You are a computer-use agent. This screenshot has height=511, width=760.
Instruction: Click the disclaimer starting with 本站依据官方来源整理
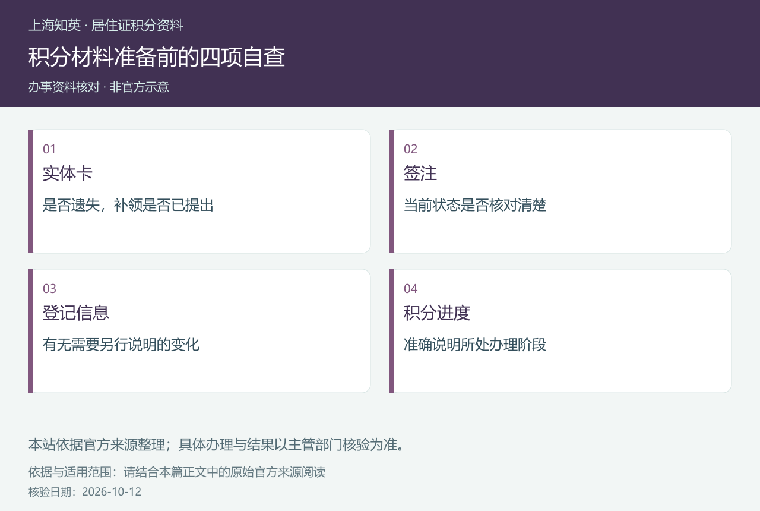[x=217, y=444]
